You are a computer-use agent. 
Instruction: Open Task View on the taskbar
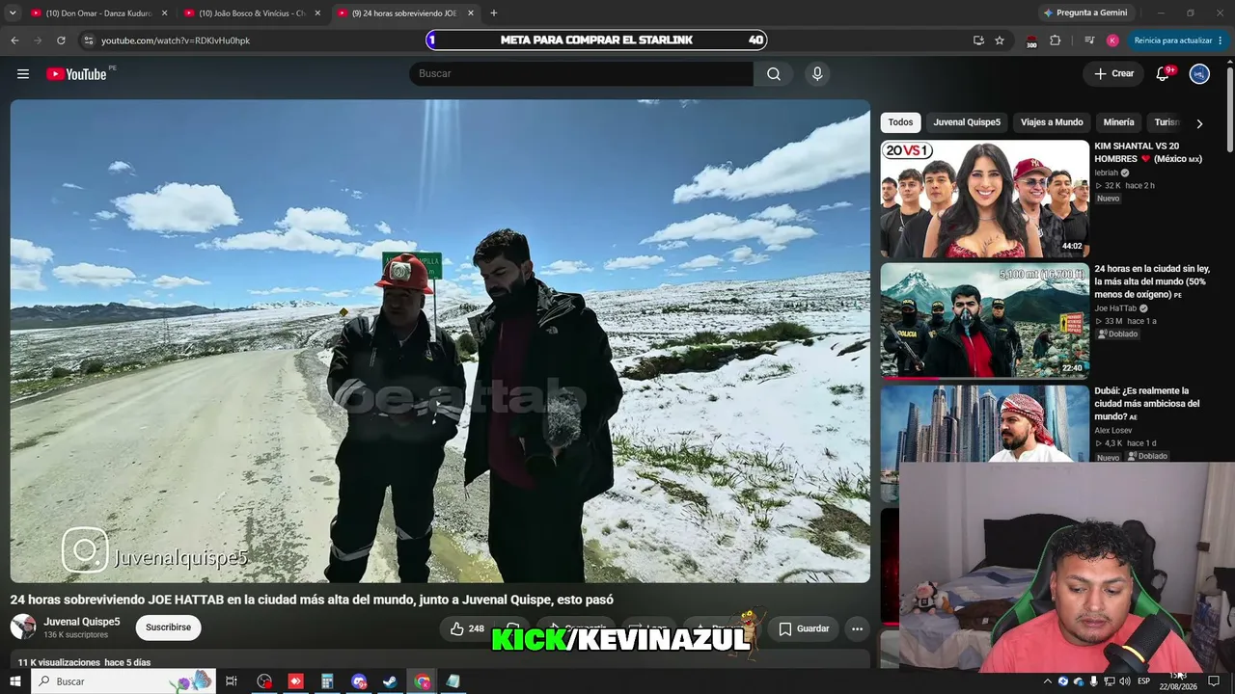coord(232,681)
